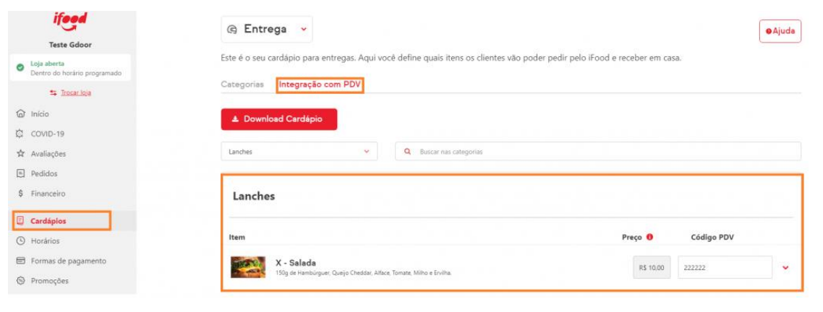Click the Código PDV field with 222222
This screenshot has width=823, height=312.
coord(725,267)
